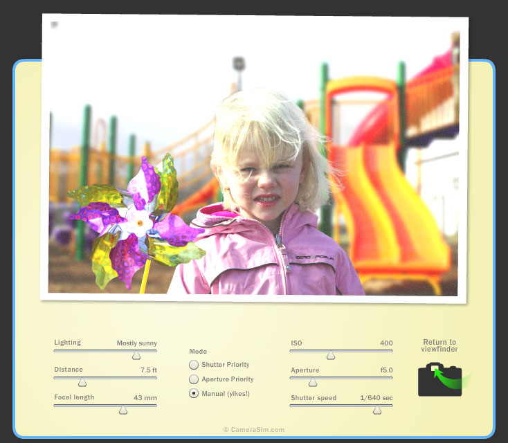Image resolution: width=508 pixels, height=443 pixels.
Task: Select the Manual (yikes!) radio button
Action: [x=194, y=393]
